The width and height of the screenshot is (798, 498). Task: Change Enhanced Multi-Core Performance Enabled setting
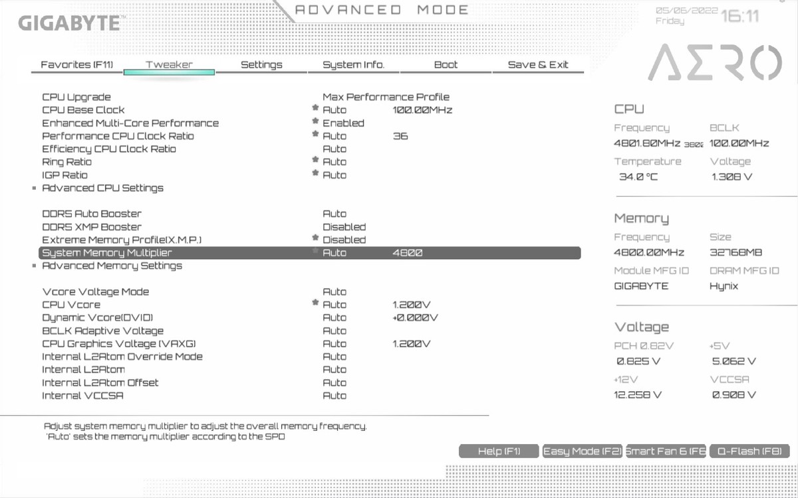[343, 123]
